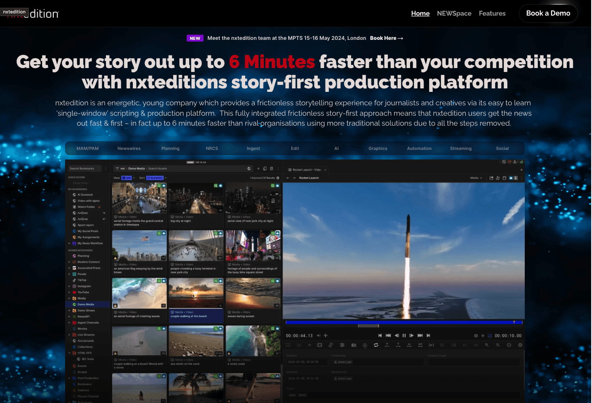
Task: Switch to the Graphics tab
Action: click(x=378, y=148)
